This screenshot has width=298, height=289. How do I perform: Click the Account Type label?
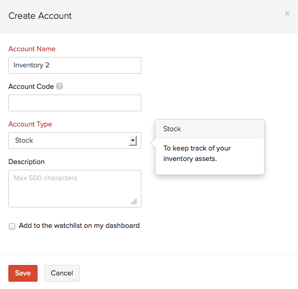[x=30, y=124]
